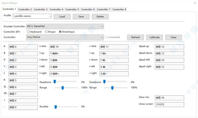The width and height of the screenshot is (198, 118).
Task: Click the dpad-down mapping field
Action: (x=170, y=53)
